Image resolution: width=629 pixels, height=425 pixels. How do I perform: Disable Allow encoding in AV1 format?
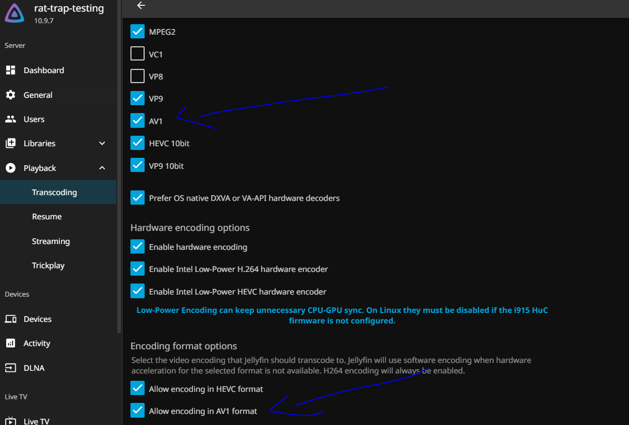pos(137,411)
